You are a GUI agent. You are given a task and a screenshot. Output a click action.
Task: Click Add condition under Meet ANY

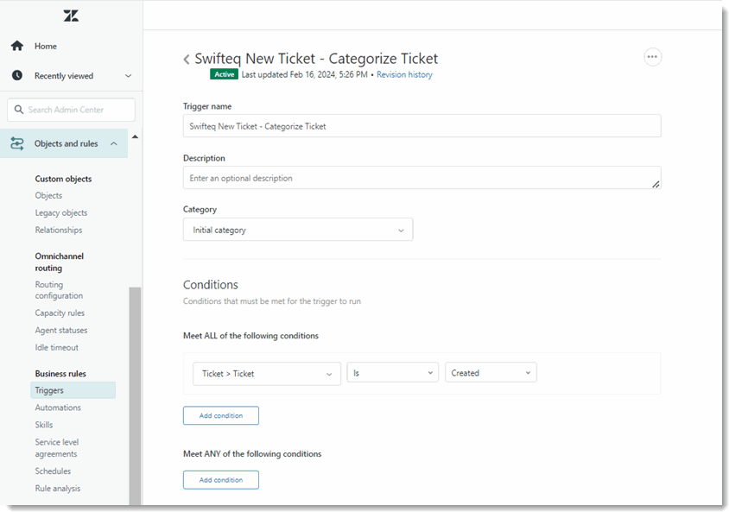click(x=221, y=480)
